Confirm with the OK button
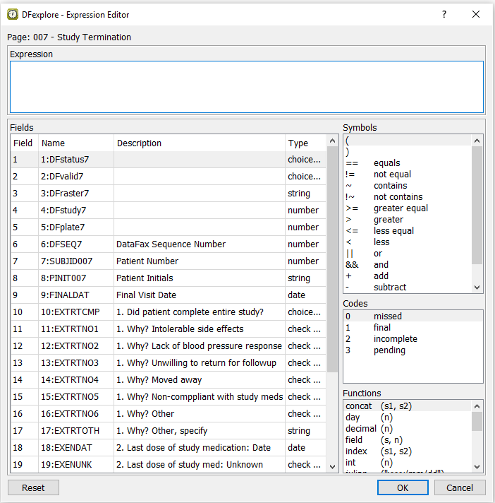The image size is (495, 503). pos(402,487)
